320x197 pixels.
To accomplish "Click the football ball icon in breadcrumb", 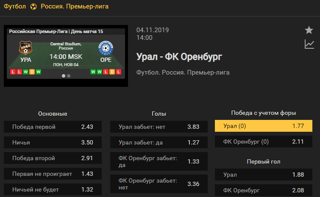I will pyautogui.click(x=33, y=6).
